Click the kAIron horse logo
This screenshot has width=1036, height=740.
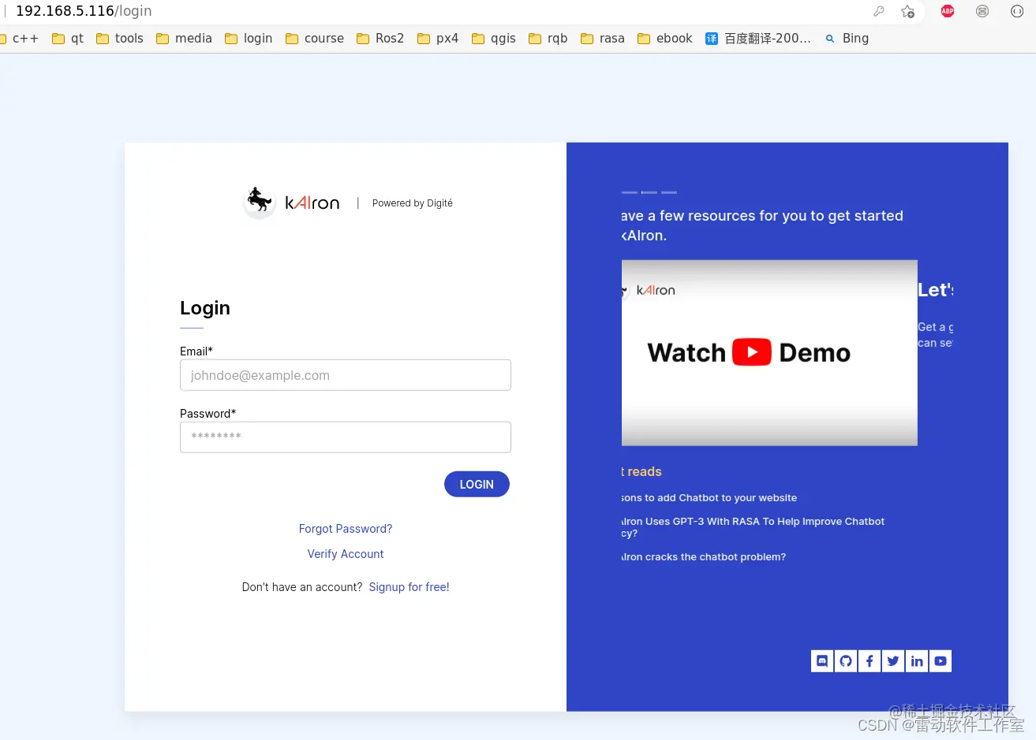pyautogui.click(x=259, y=203)
